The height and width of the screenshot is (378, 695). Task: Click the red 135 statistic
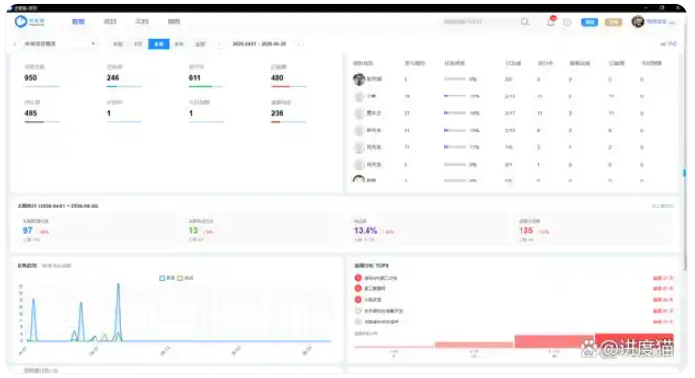[x=526, y=231]
